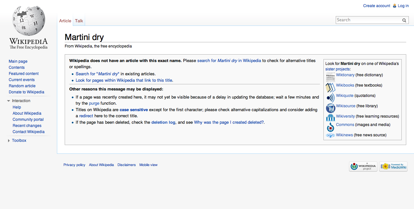
Task: Click the Commons logo icon
Action: click(330, 127)
